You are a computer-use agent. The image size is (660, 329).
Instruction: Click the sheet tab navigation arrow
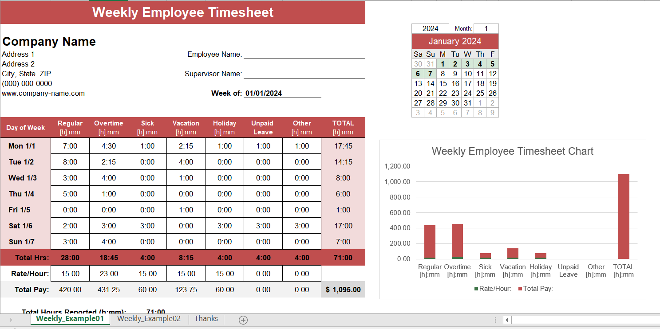tap(11, 320)
